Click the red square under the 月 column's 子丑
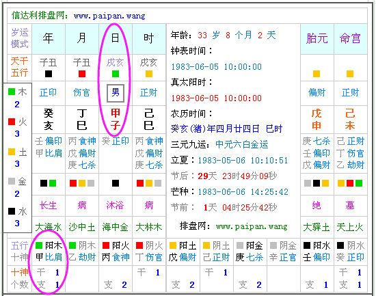The image size is (376, 296). pos(82,74)
